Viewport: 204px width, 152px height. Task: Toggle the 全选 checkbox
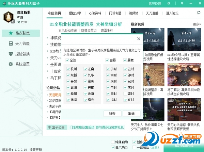(67, 60)
